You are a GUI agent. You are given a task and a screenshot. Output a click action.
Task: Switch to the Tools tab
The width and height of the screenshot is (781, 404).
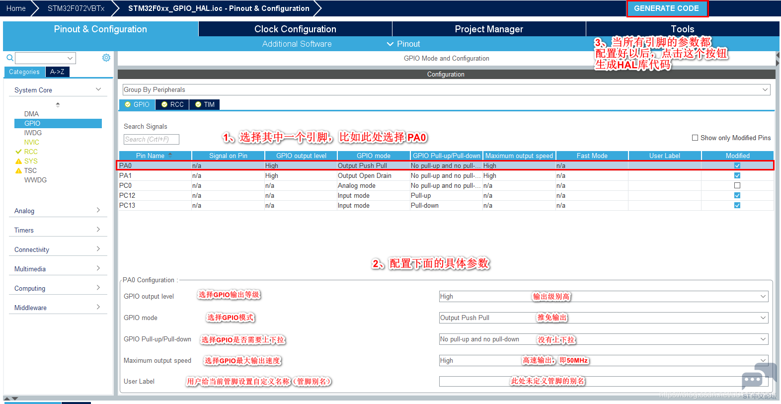pos(683,29)
